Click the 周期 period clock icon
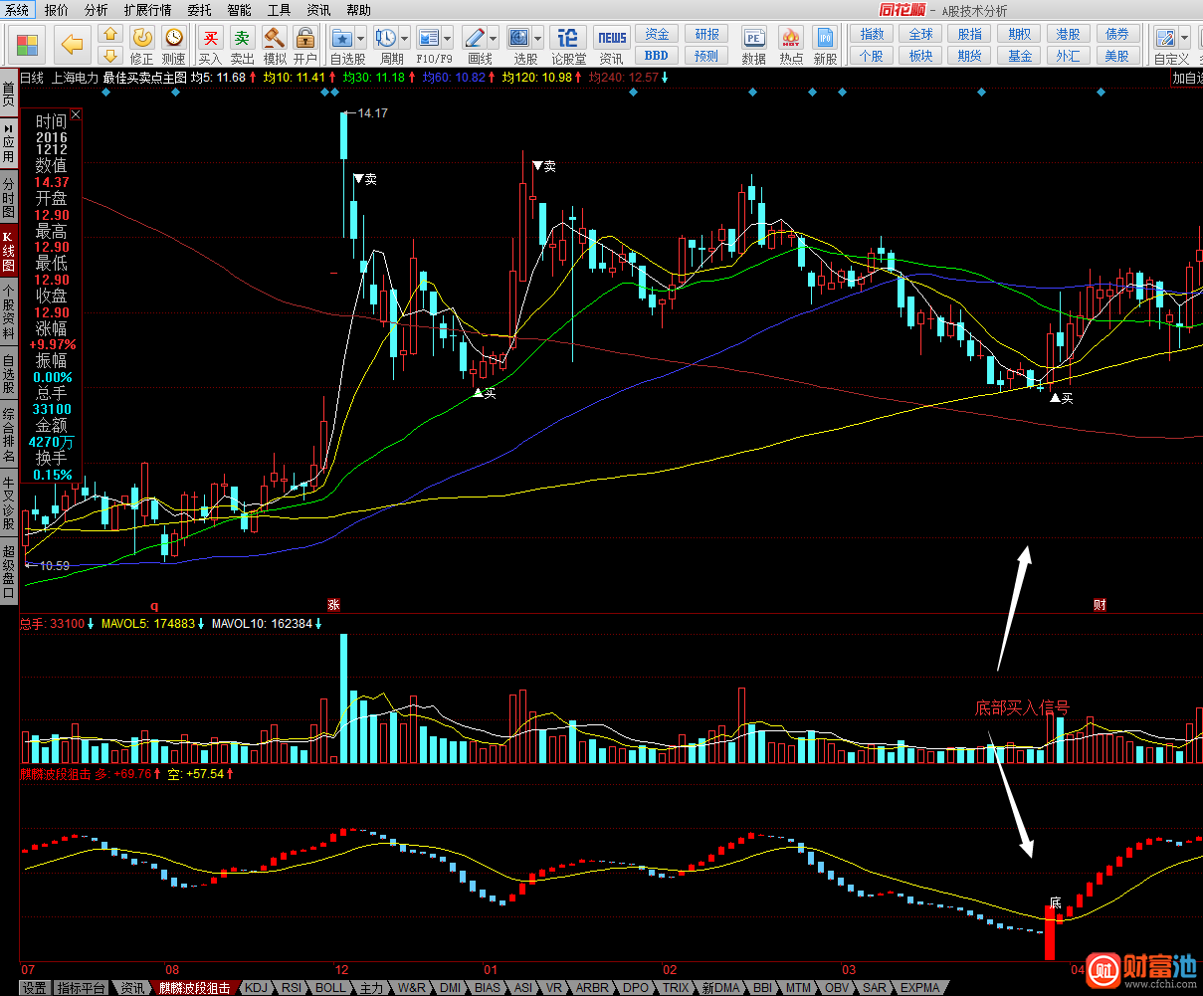The image size is (1203, 996). (x=385, y=38)
